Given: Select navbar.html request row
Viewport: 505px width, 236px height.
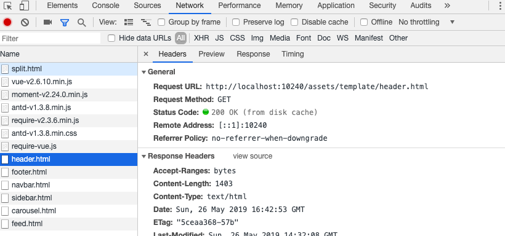Looking at the screenshot, I should 68,185.
